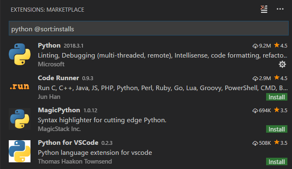Install the MagicPython extension
Viewport: 292px width, 169px height.
277,129
